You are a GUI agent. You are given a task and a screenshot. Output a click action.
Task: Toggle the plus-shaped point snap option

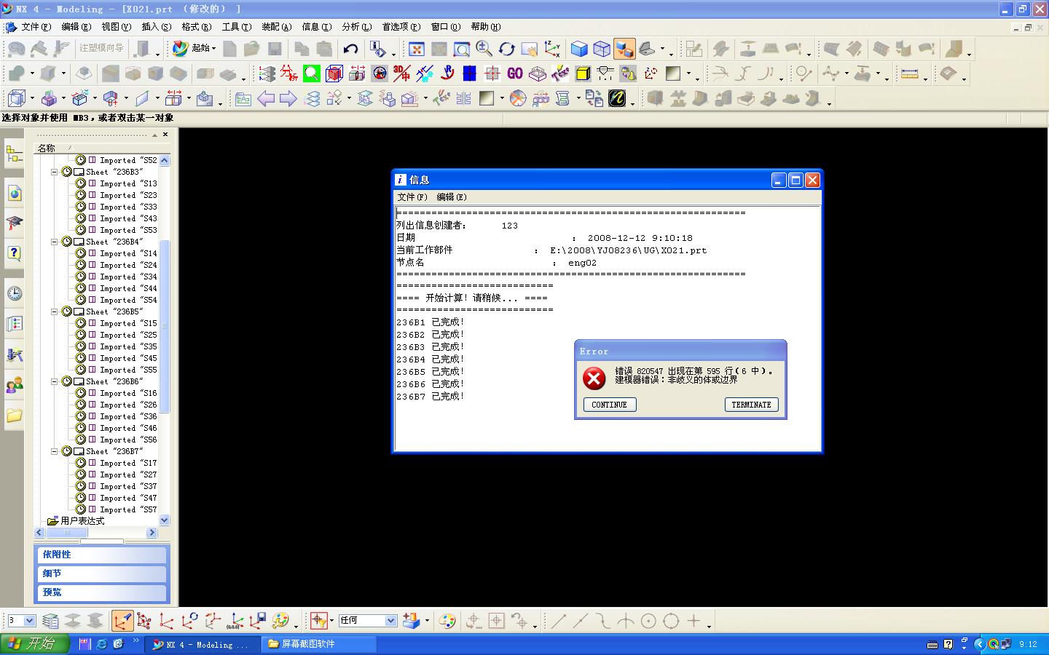coord(694,621)
